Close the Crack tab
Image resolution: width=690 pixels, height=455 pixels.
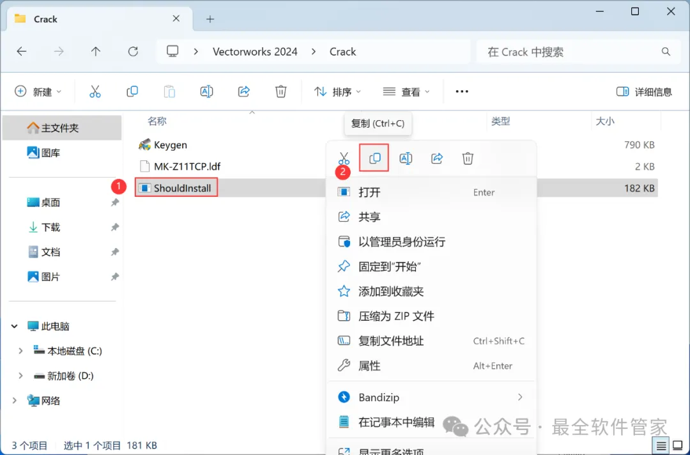coord(176,19)
